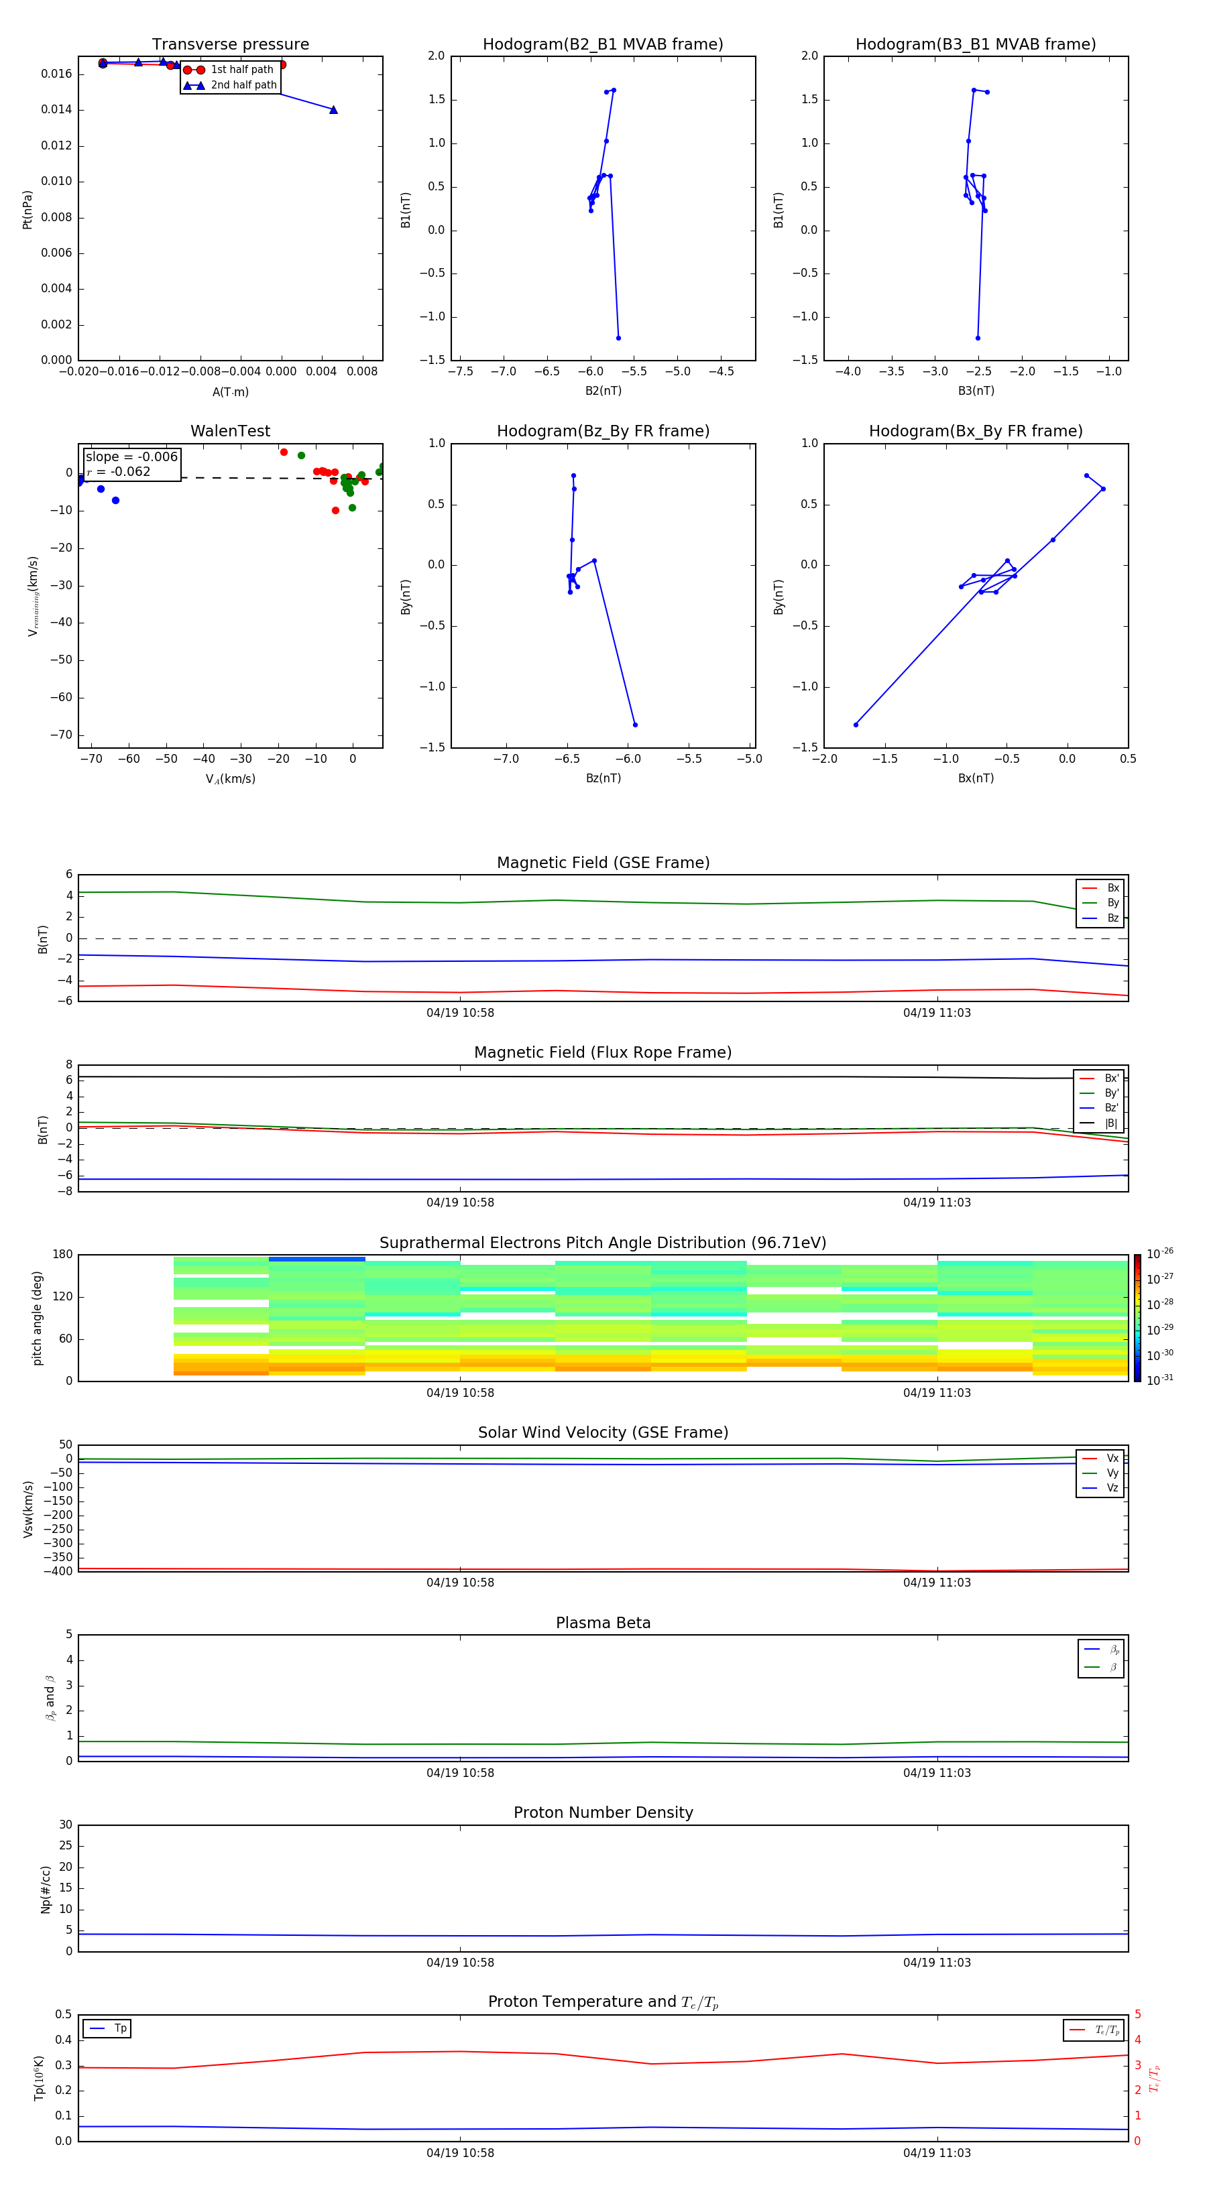Click the 'Tp' legend entry
The height and width of the screenshot is (2212, 1207).
[x=107, y=2028]
